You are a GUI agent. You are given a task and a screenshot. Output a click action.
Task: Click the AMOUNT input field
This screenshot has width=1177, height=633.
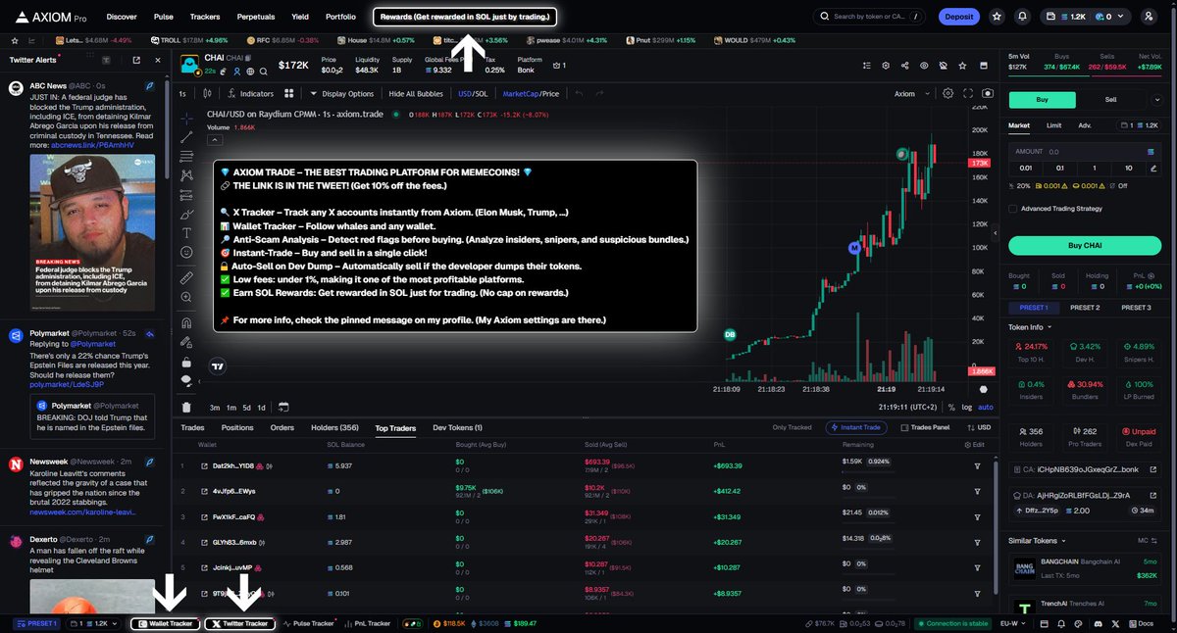coord(1085,152)
